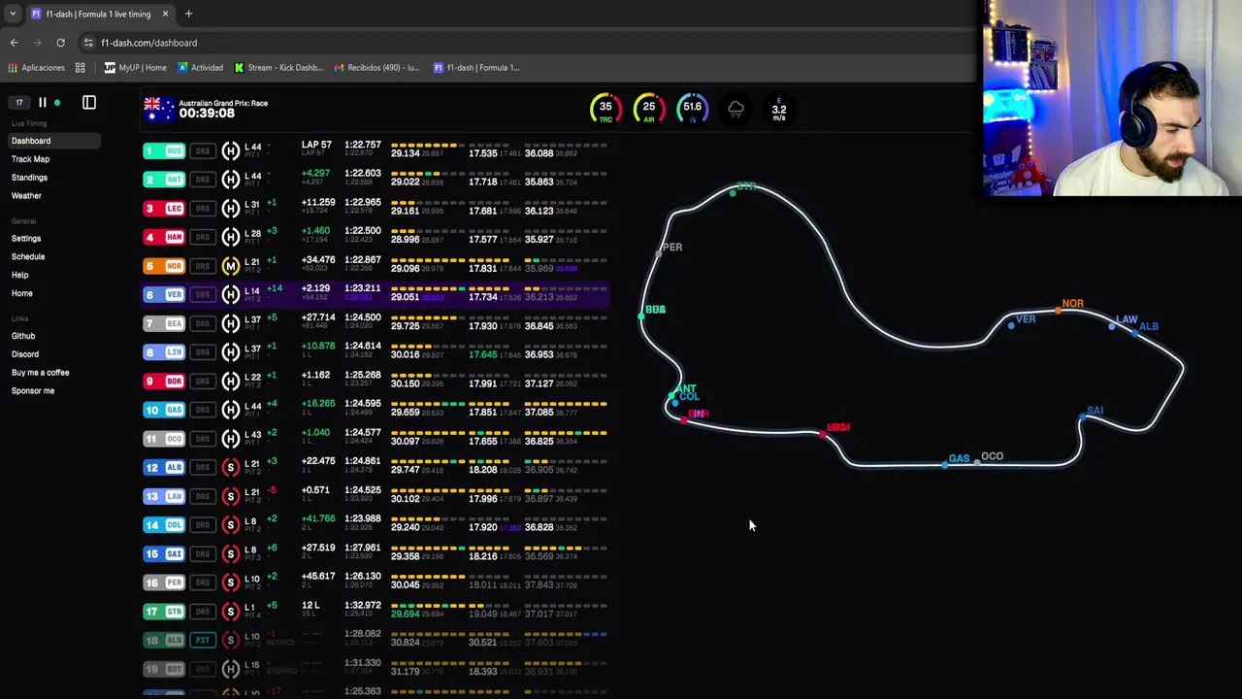This screenshot has width=1242, height=699.
Task: Open Buy me a coffee link
Action: [x=40, y=373]
